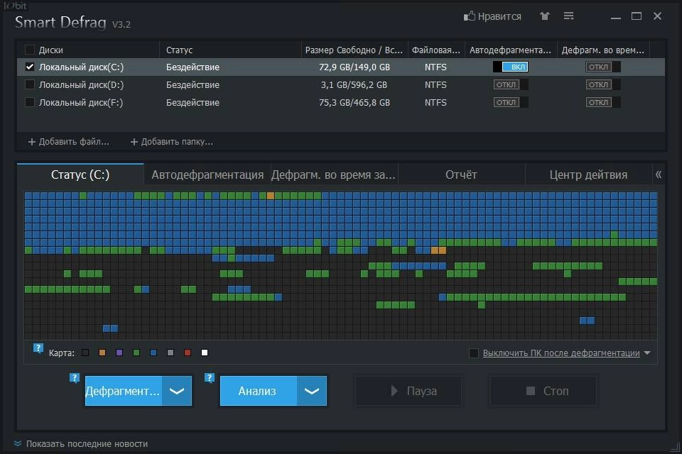Image resolution: width=682 pixels, height=454 pixels.
Task: Sort by the Диски column header
Action: [51, 50]
